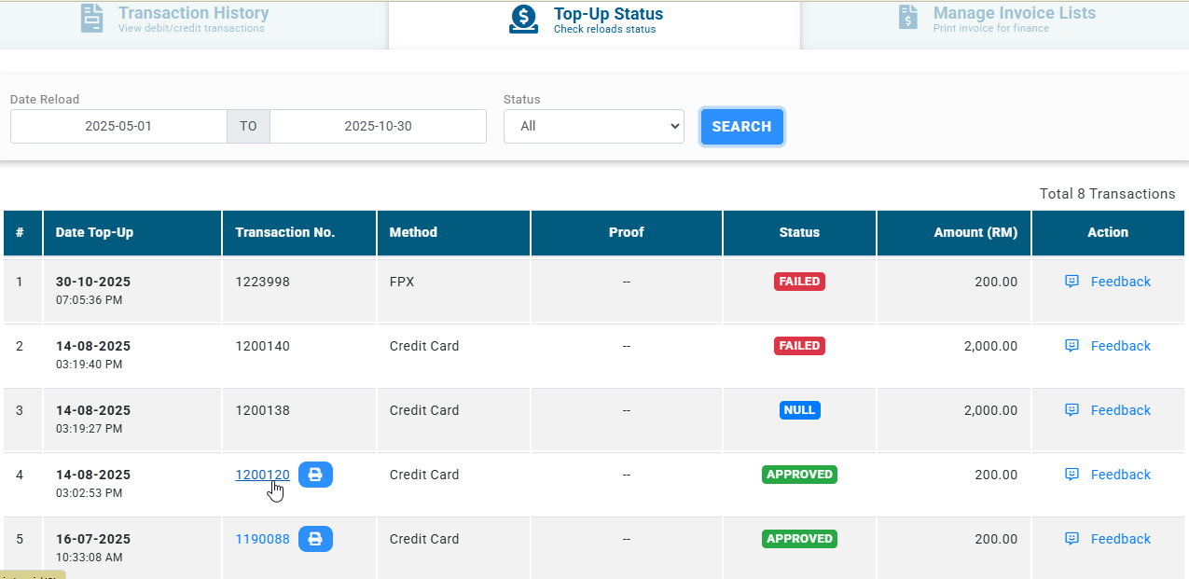This screenshot has height=579, width=1189.
Task: Click the end date field 2025-10-30
Action: pos(378,127)
